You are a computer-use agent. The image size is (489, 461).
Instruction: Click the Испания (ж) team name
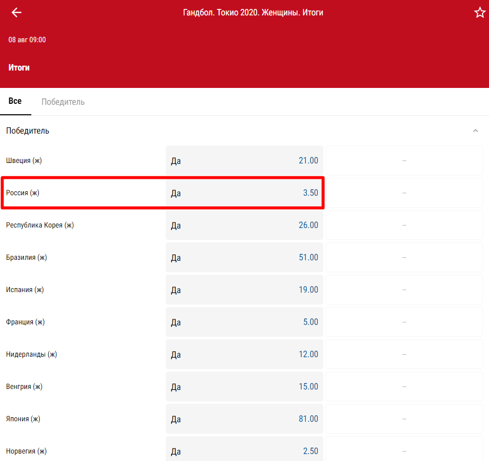25,290
